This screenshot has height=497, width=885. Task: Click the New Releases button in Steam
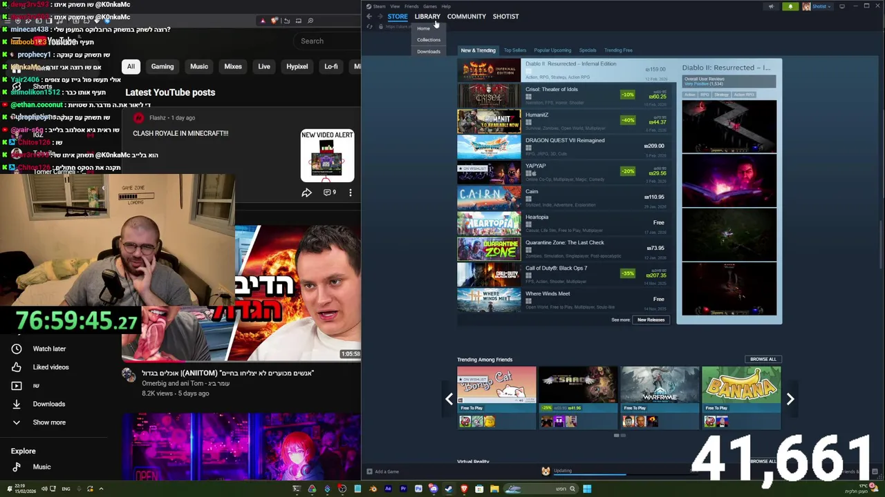click(651, 320)
